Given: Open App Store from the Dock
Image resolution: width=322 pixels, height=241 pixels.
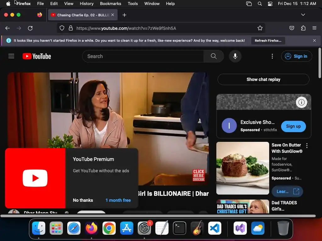Looking at the screenshot, I should (127, 228).
